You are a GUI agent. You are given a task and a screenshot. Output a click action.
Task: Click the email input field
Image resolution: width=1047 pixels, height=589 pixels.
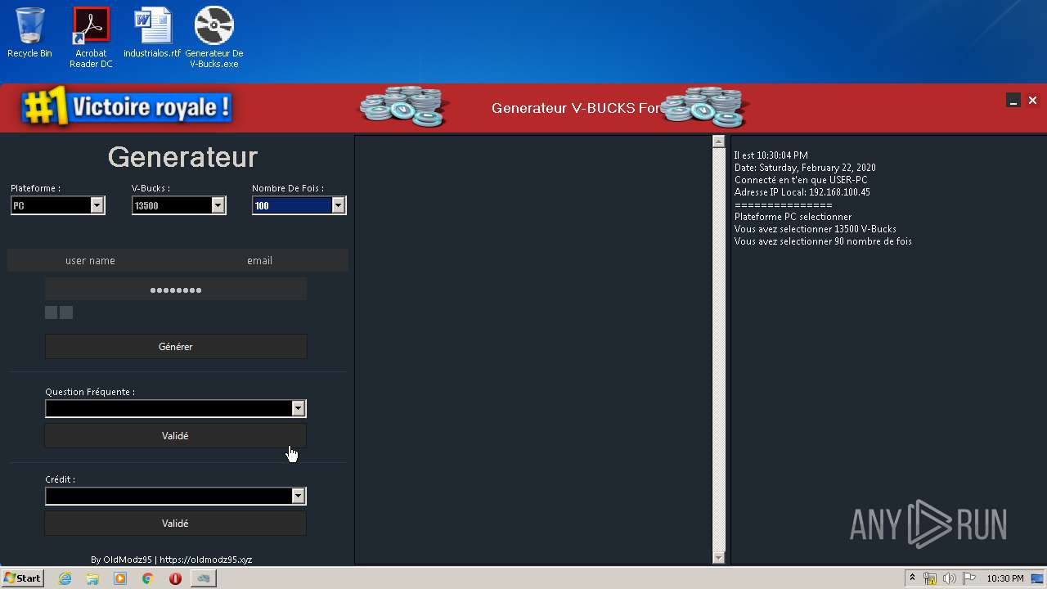(x=260, y=260)
